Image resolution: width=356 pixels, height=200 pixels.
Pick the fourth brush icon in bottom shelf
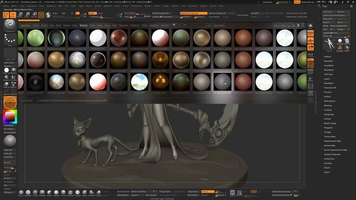click(x=42, y=193)
